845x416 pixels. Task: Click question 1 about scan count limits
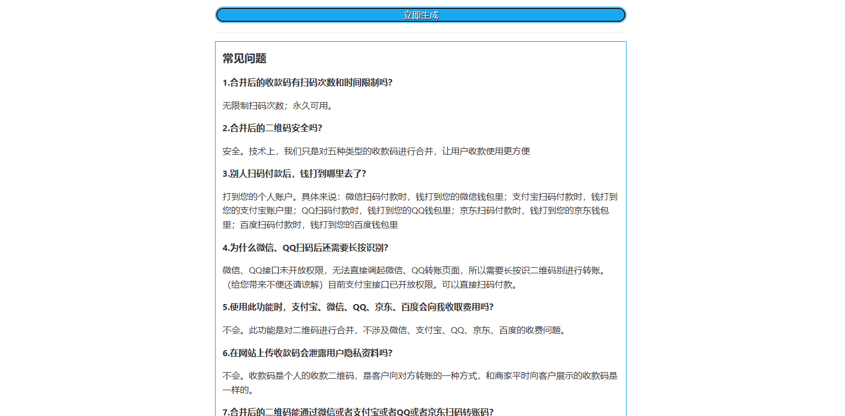(307, 83)
